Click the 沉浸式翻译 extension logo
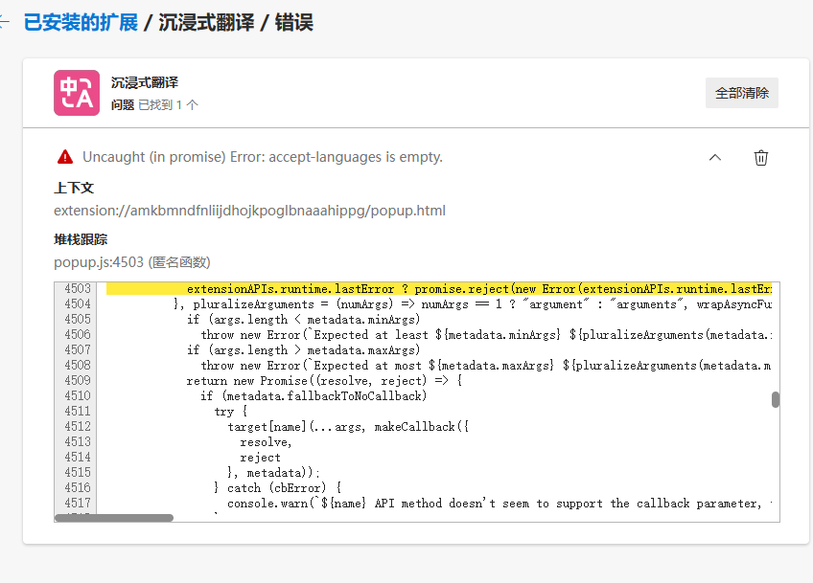 pos(77,93)
